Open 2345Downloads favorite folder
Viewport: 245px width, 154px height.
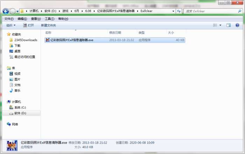[26, 40]
